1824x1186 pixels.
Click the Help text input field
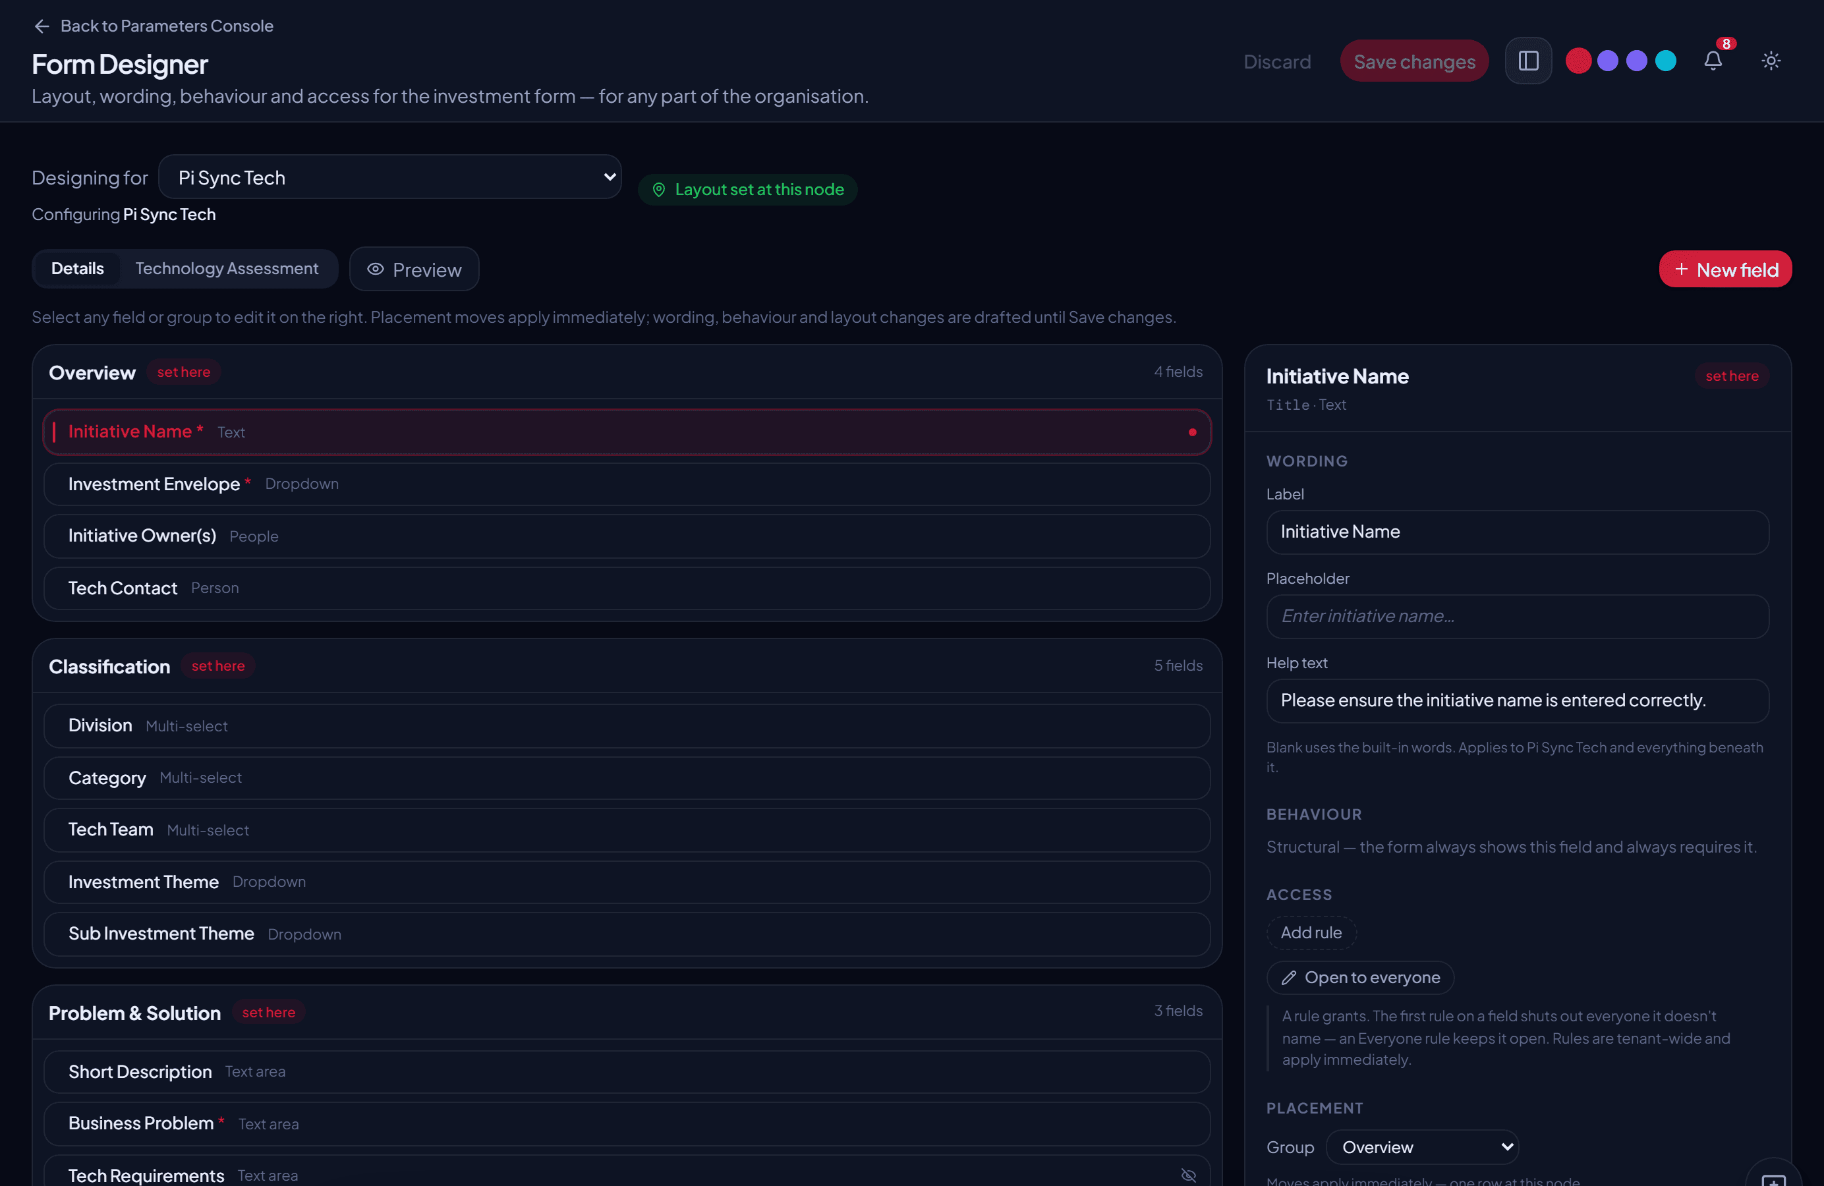(1518, 700)
